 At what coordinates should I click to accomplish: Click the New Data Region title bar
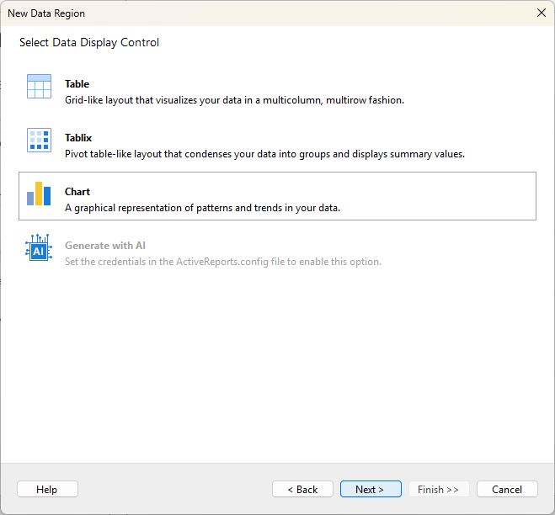[x=253, y=13]
